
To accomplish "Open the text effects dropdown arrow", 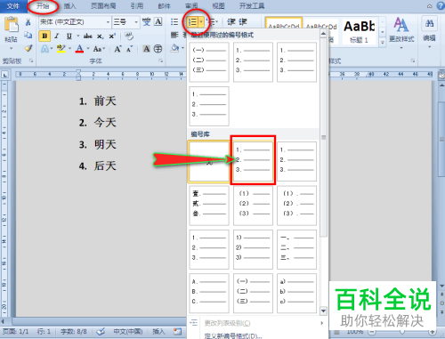I will point(52,49).
